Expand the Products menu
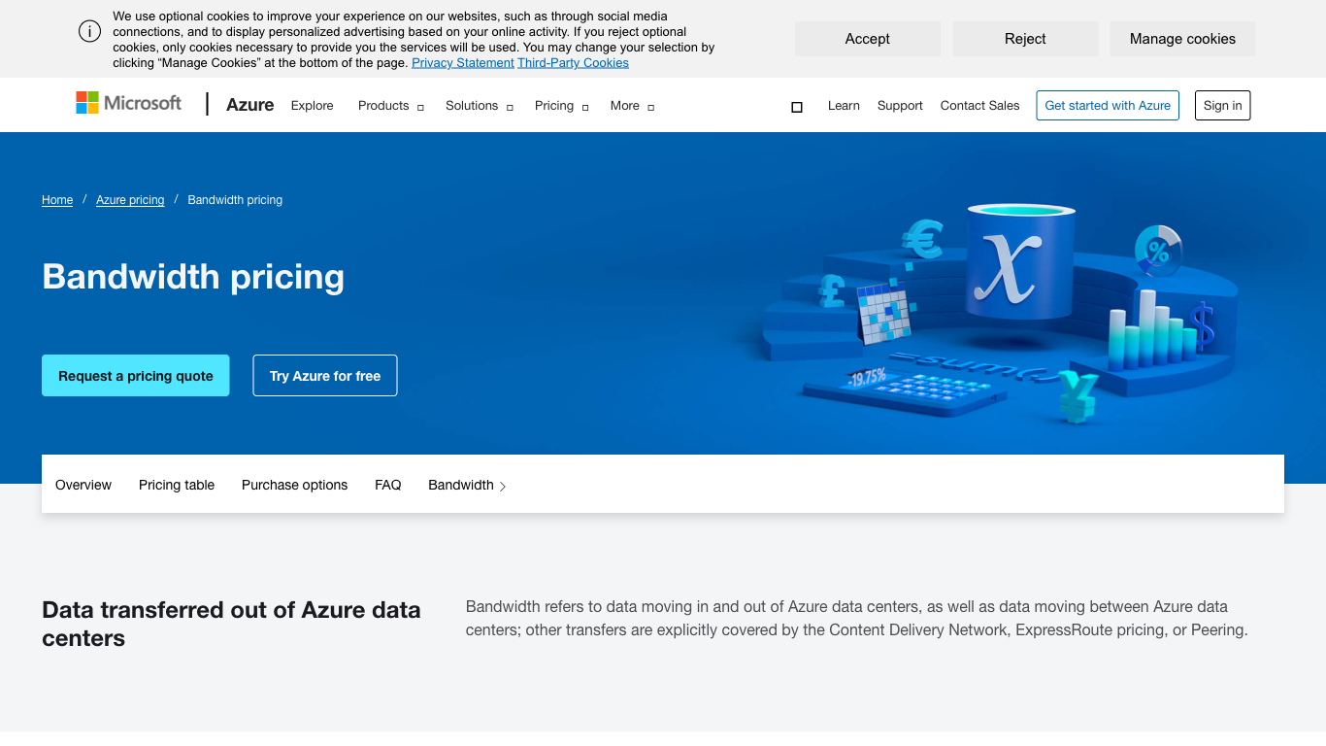Image resolution: width=1326 pixels, height=746 pixels. click(x=391, y=106)
